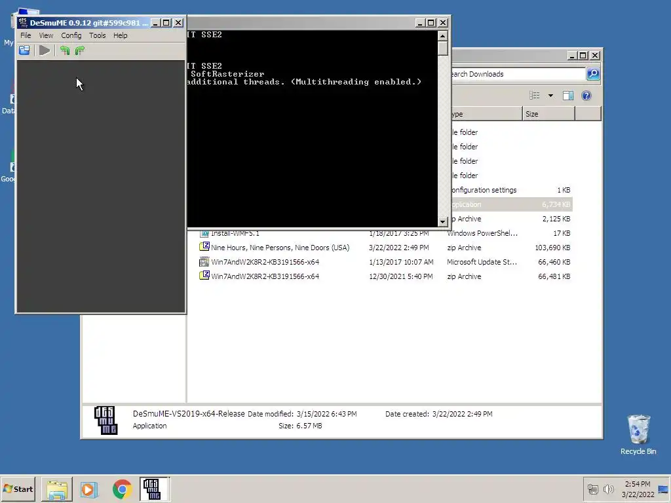This screenshot has height=503, width=671.
Task: Open the File menu in DeSmuME
Action: point(26,35)
